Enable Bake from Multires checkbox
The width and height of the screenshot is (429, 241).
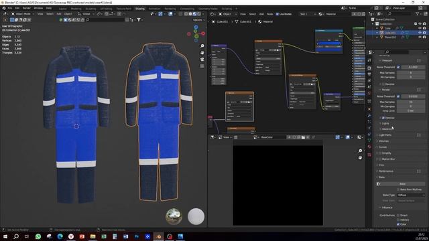(x=398, y=189)
